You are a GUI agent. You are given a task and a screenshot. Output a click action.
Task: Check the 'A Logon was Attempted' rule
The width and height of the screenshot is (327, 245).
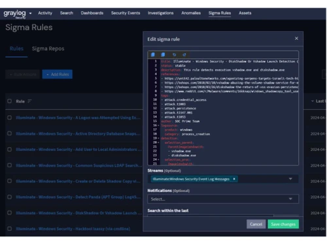coord(9,118)
